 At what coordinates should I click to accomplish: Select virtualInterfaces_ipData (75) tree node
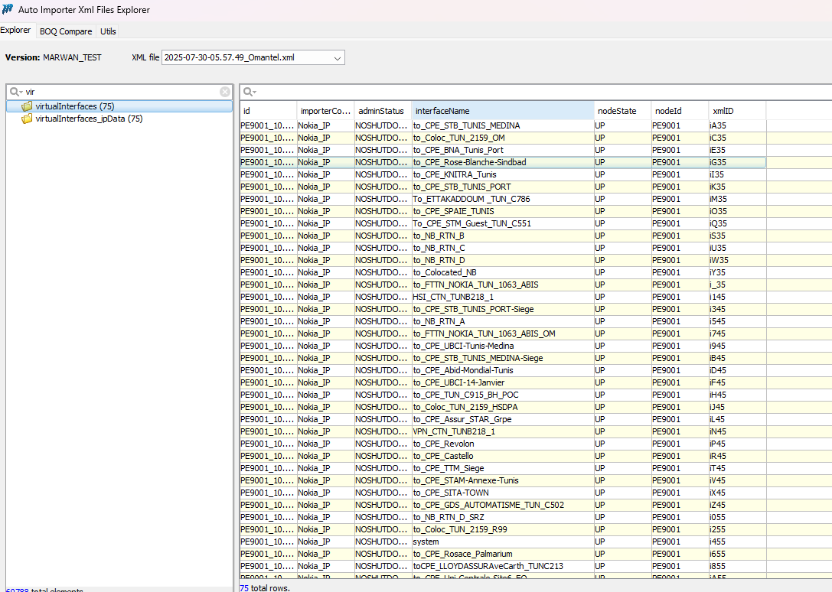89,119
